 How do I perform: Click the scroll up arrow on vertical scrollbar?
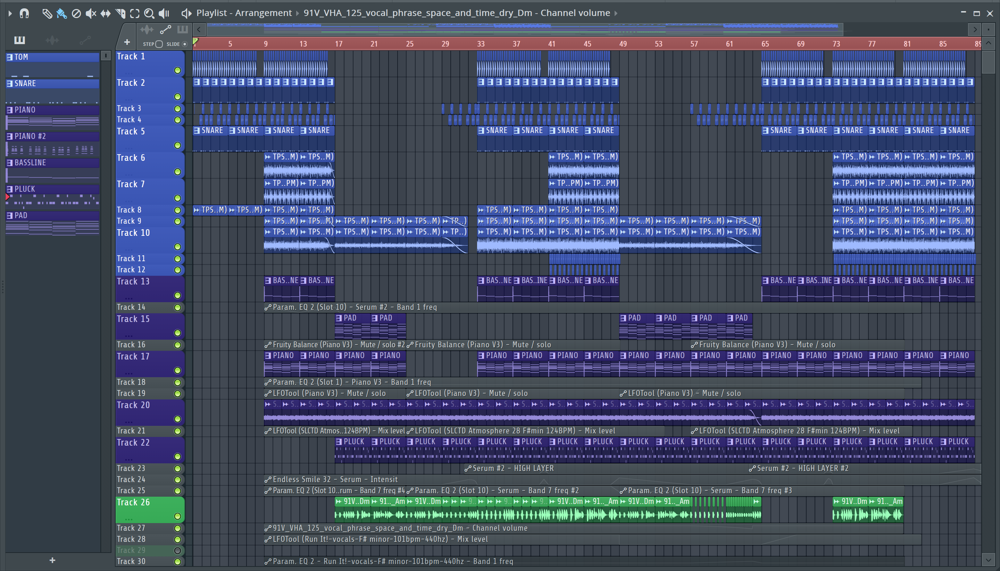[988, 43]
